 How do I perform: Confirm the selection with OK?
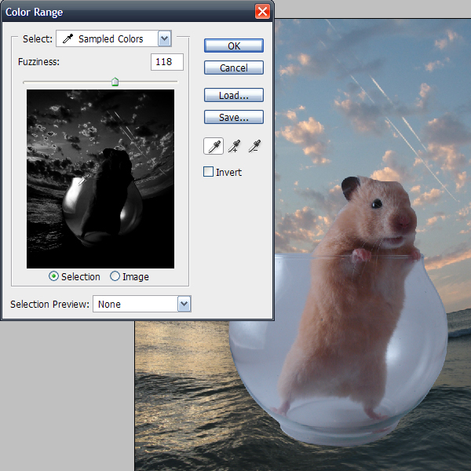[x=233, y=46]
